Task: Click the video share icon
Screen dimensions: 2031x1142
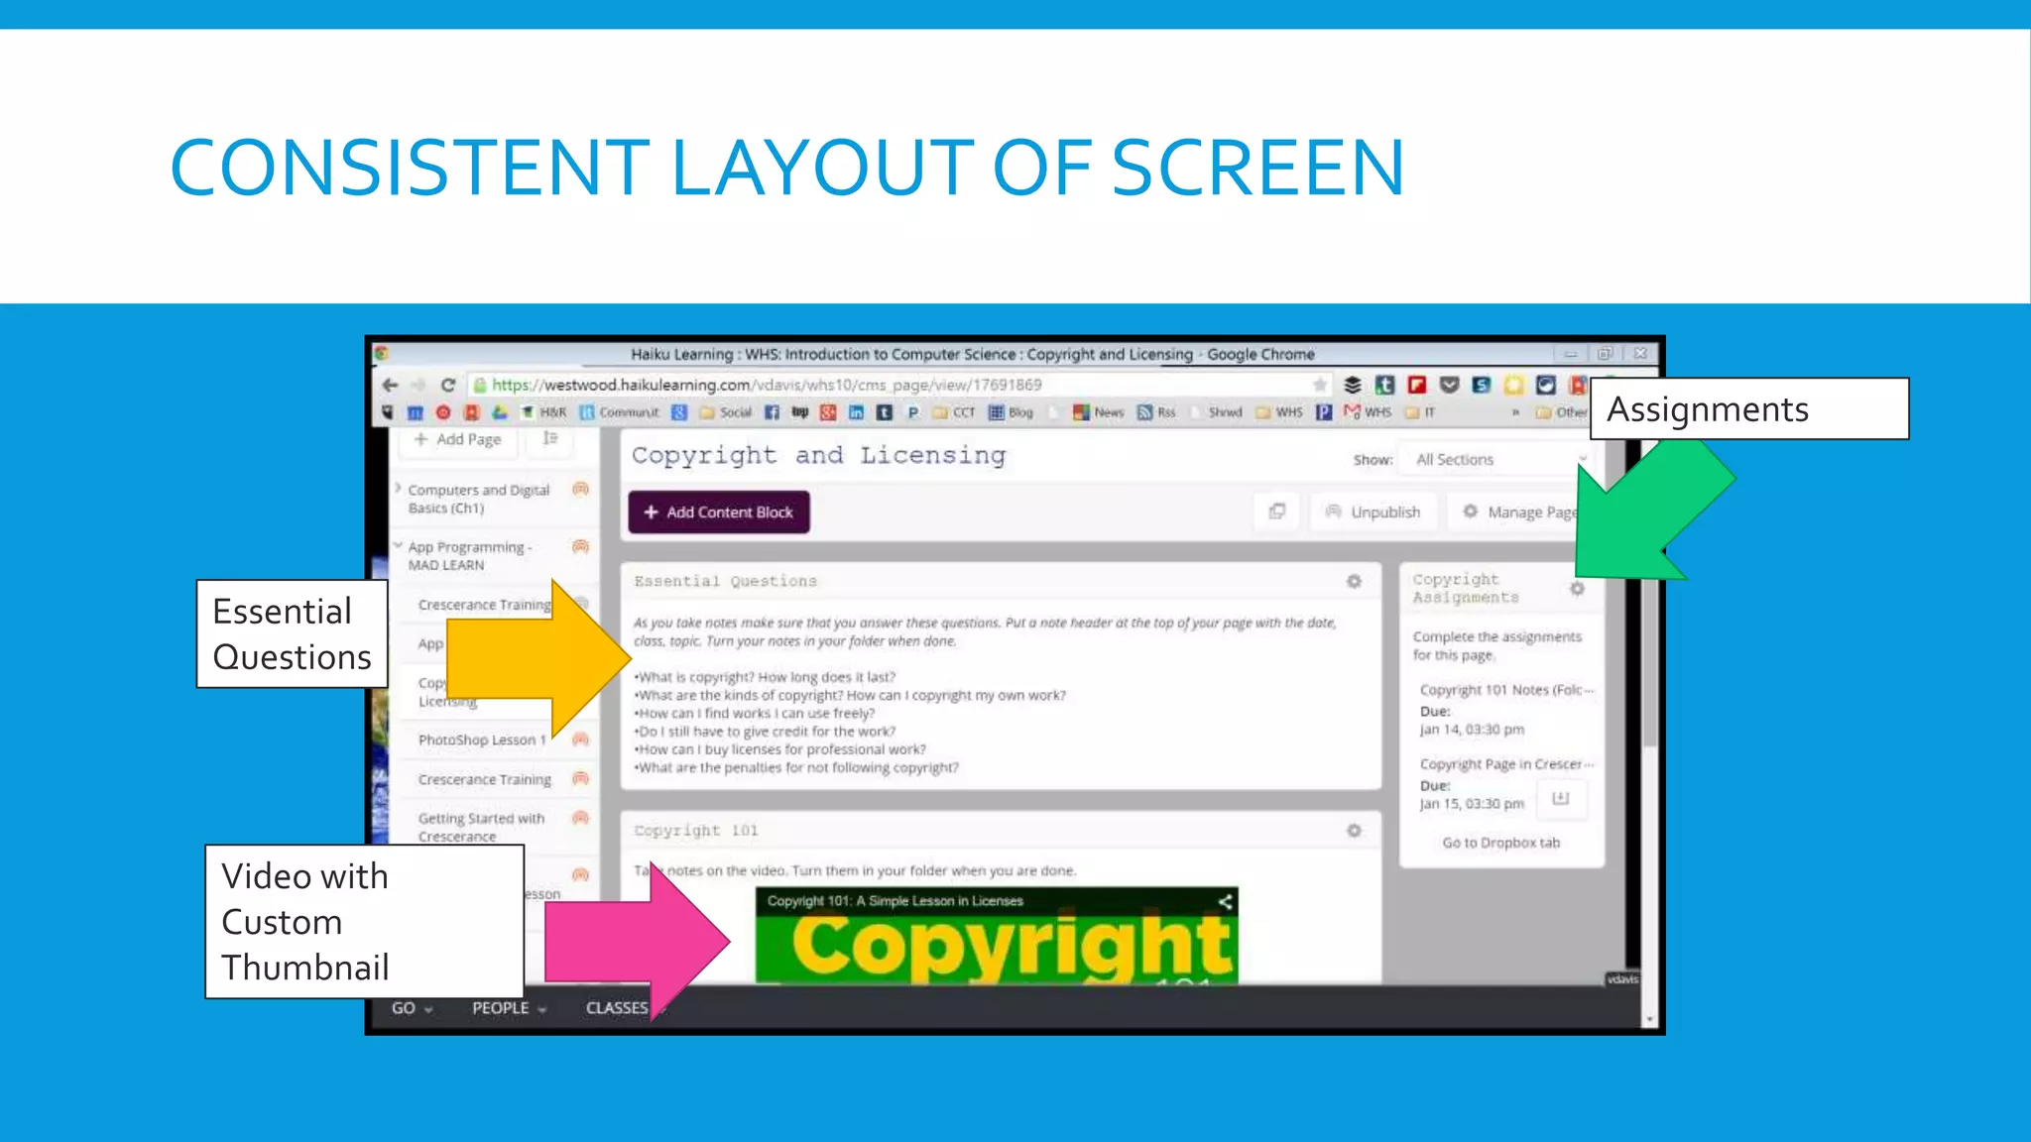Action: click(x=1226, y=901)
